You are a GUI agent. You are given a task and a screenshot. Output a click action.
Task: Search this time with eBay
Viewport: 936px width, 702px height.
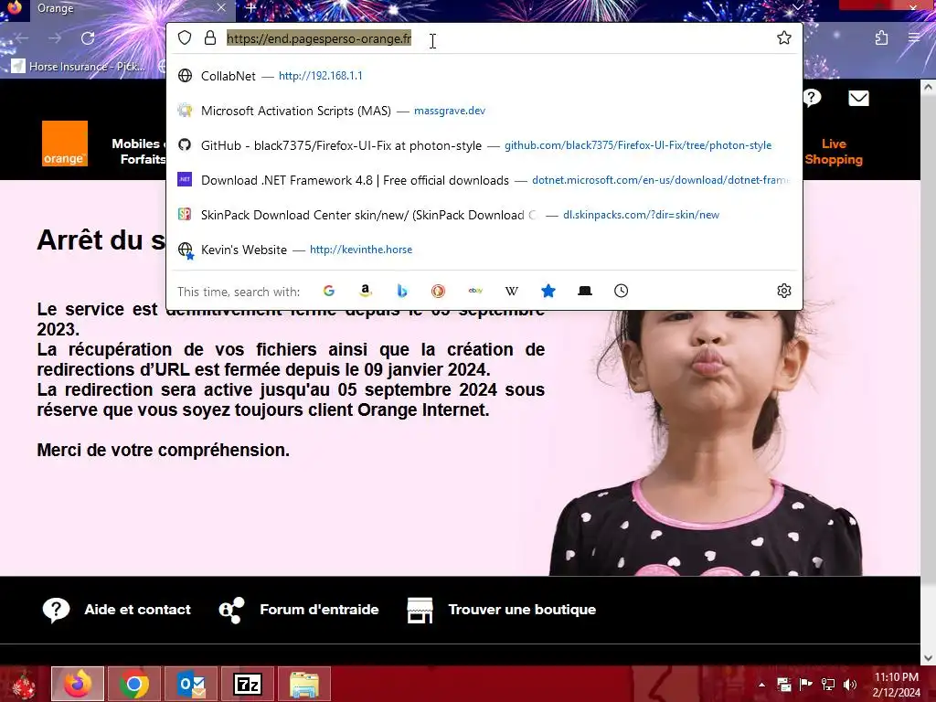(475, 291)
